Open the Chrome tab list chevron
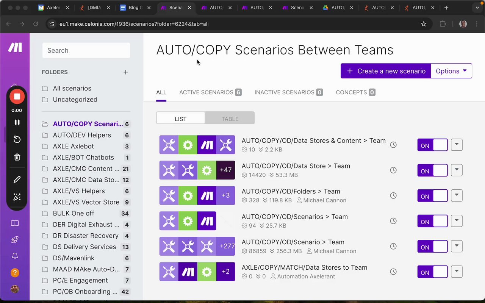The image size is (485, 303). (x=477, y=8)
